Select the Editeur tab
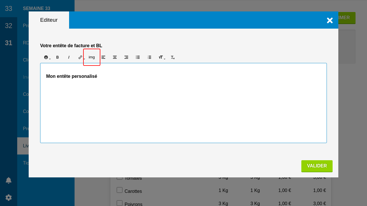The image size is (367, 206). 49,20
